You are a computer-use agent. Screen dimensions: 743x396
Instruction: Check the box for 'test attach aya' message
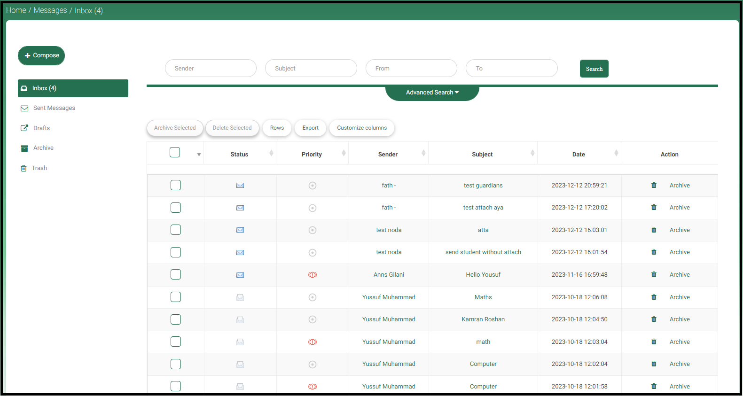coord(176,208)
